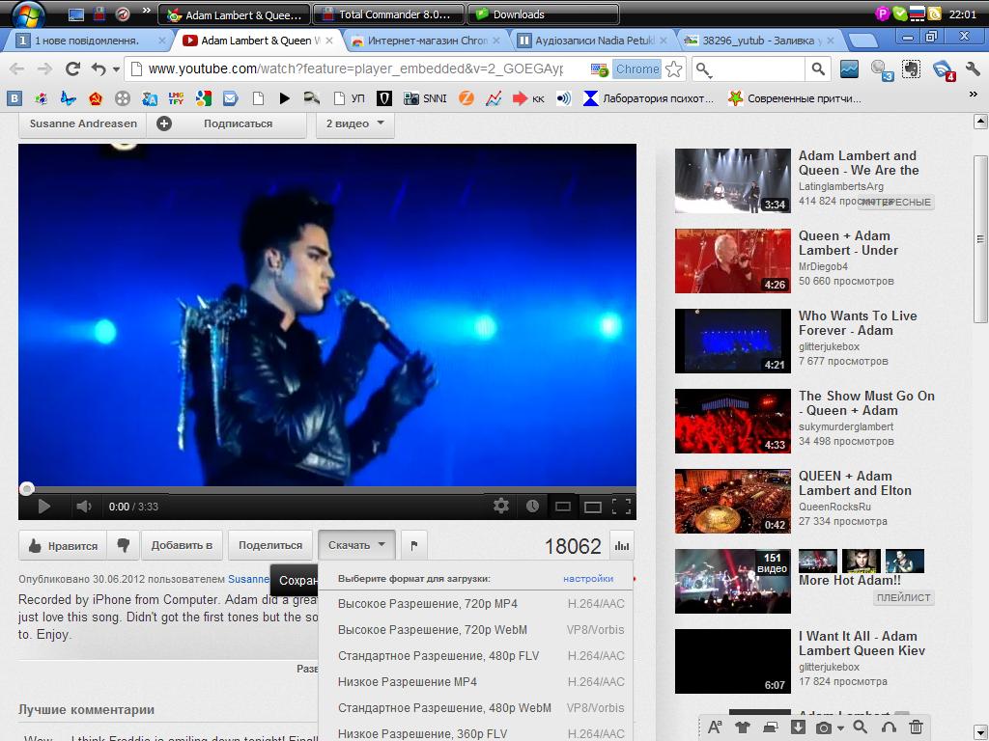Screen dimensions: 989x741
Task: Click the Поделиться share button
Action: [270, 545]
